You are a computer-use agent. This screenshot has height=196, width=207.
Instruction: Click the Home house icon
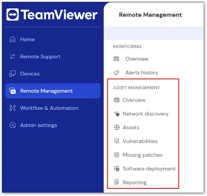[x=13, y=39]
